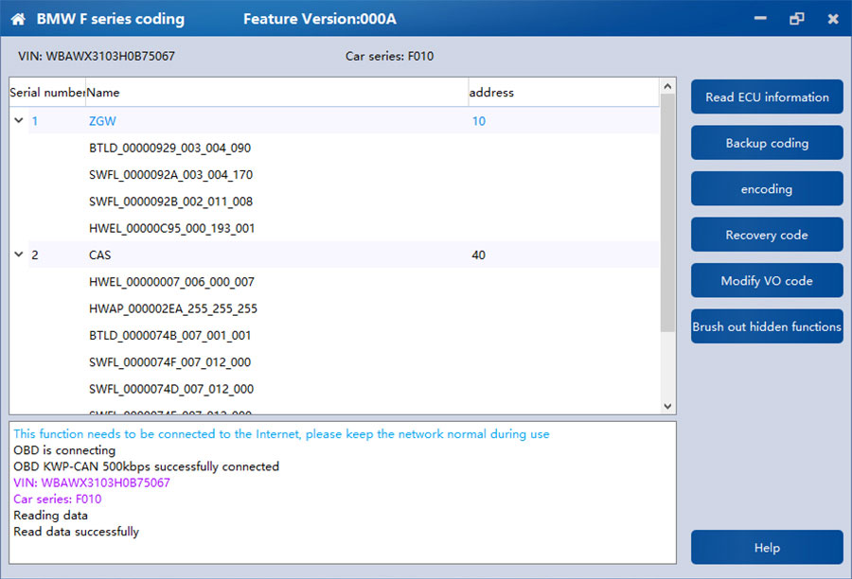This screenshot has height=579, width=852.
Task: Collapse the ZGW module row
Action: click(x=19, y=120)
